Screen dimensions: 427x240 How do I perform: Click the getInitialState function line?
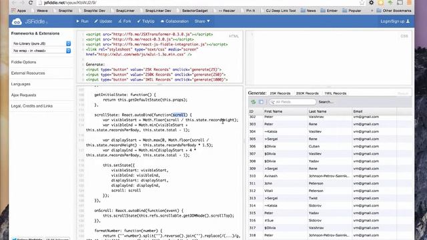pos(125,95)
